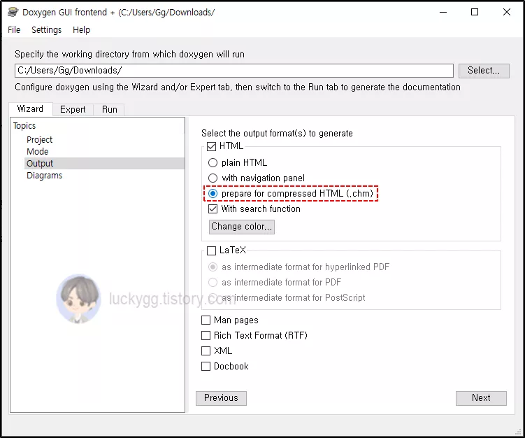The height and width of the screenshot is (438, 525).
Task: Maximize the Doxygen window
Action: tap(475, 12)
